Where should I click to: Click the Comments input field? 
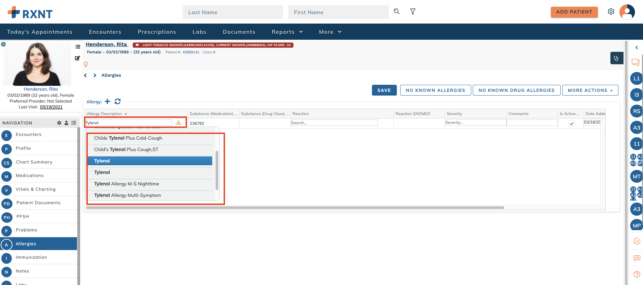click(532, 123)
